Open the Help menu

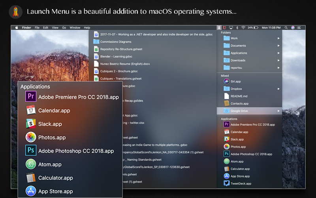pos(87,28)
